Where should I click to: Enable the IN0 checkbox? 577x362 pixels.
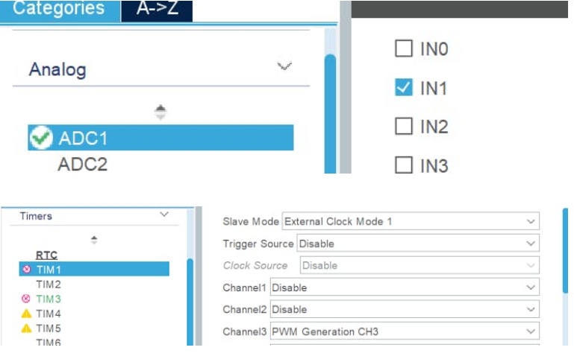tap(403, 49)
